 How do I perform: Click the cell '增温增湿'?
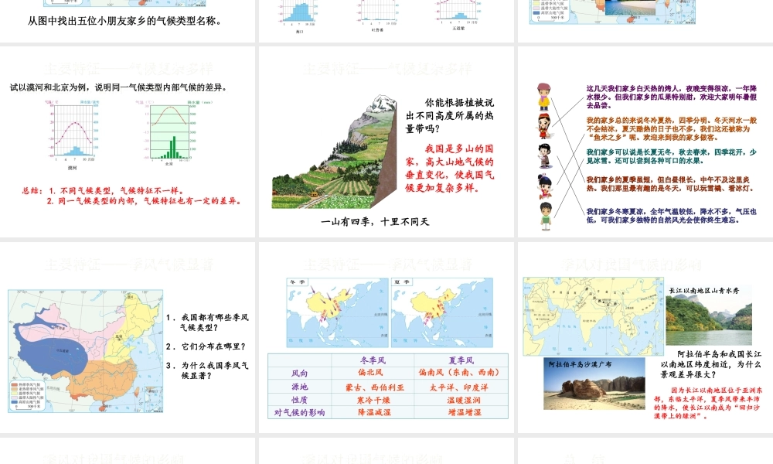click(465, 412)
